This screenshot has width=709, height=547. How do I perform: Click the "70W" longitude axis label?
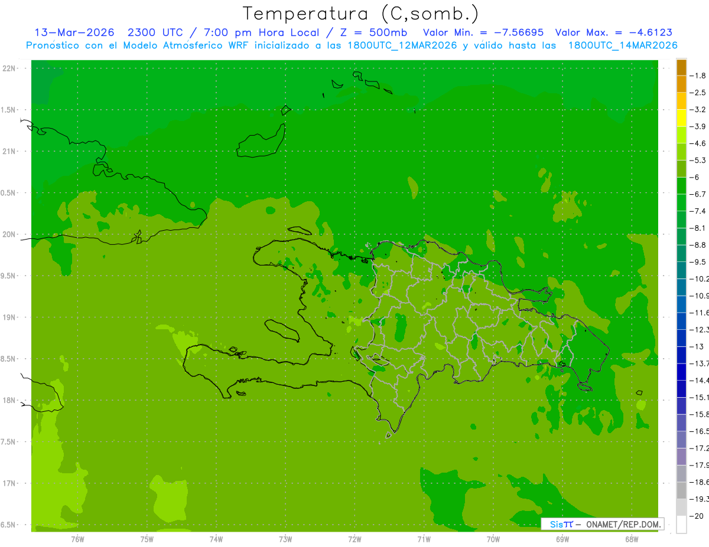click(493, 539)
